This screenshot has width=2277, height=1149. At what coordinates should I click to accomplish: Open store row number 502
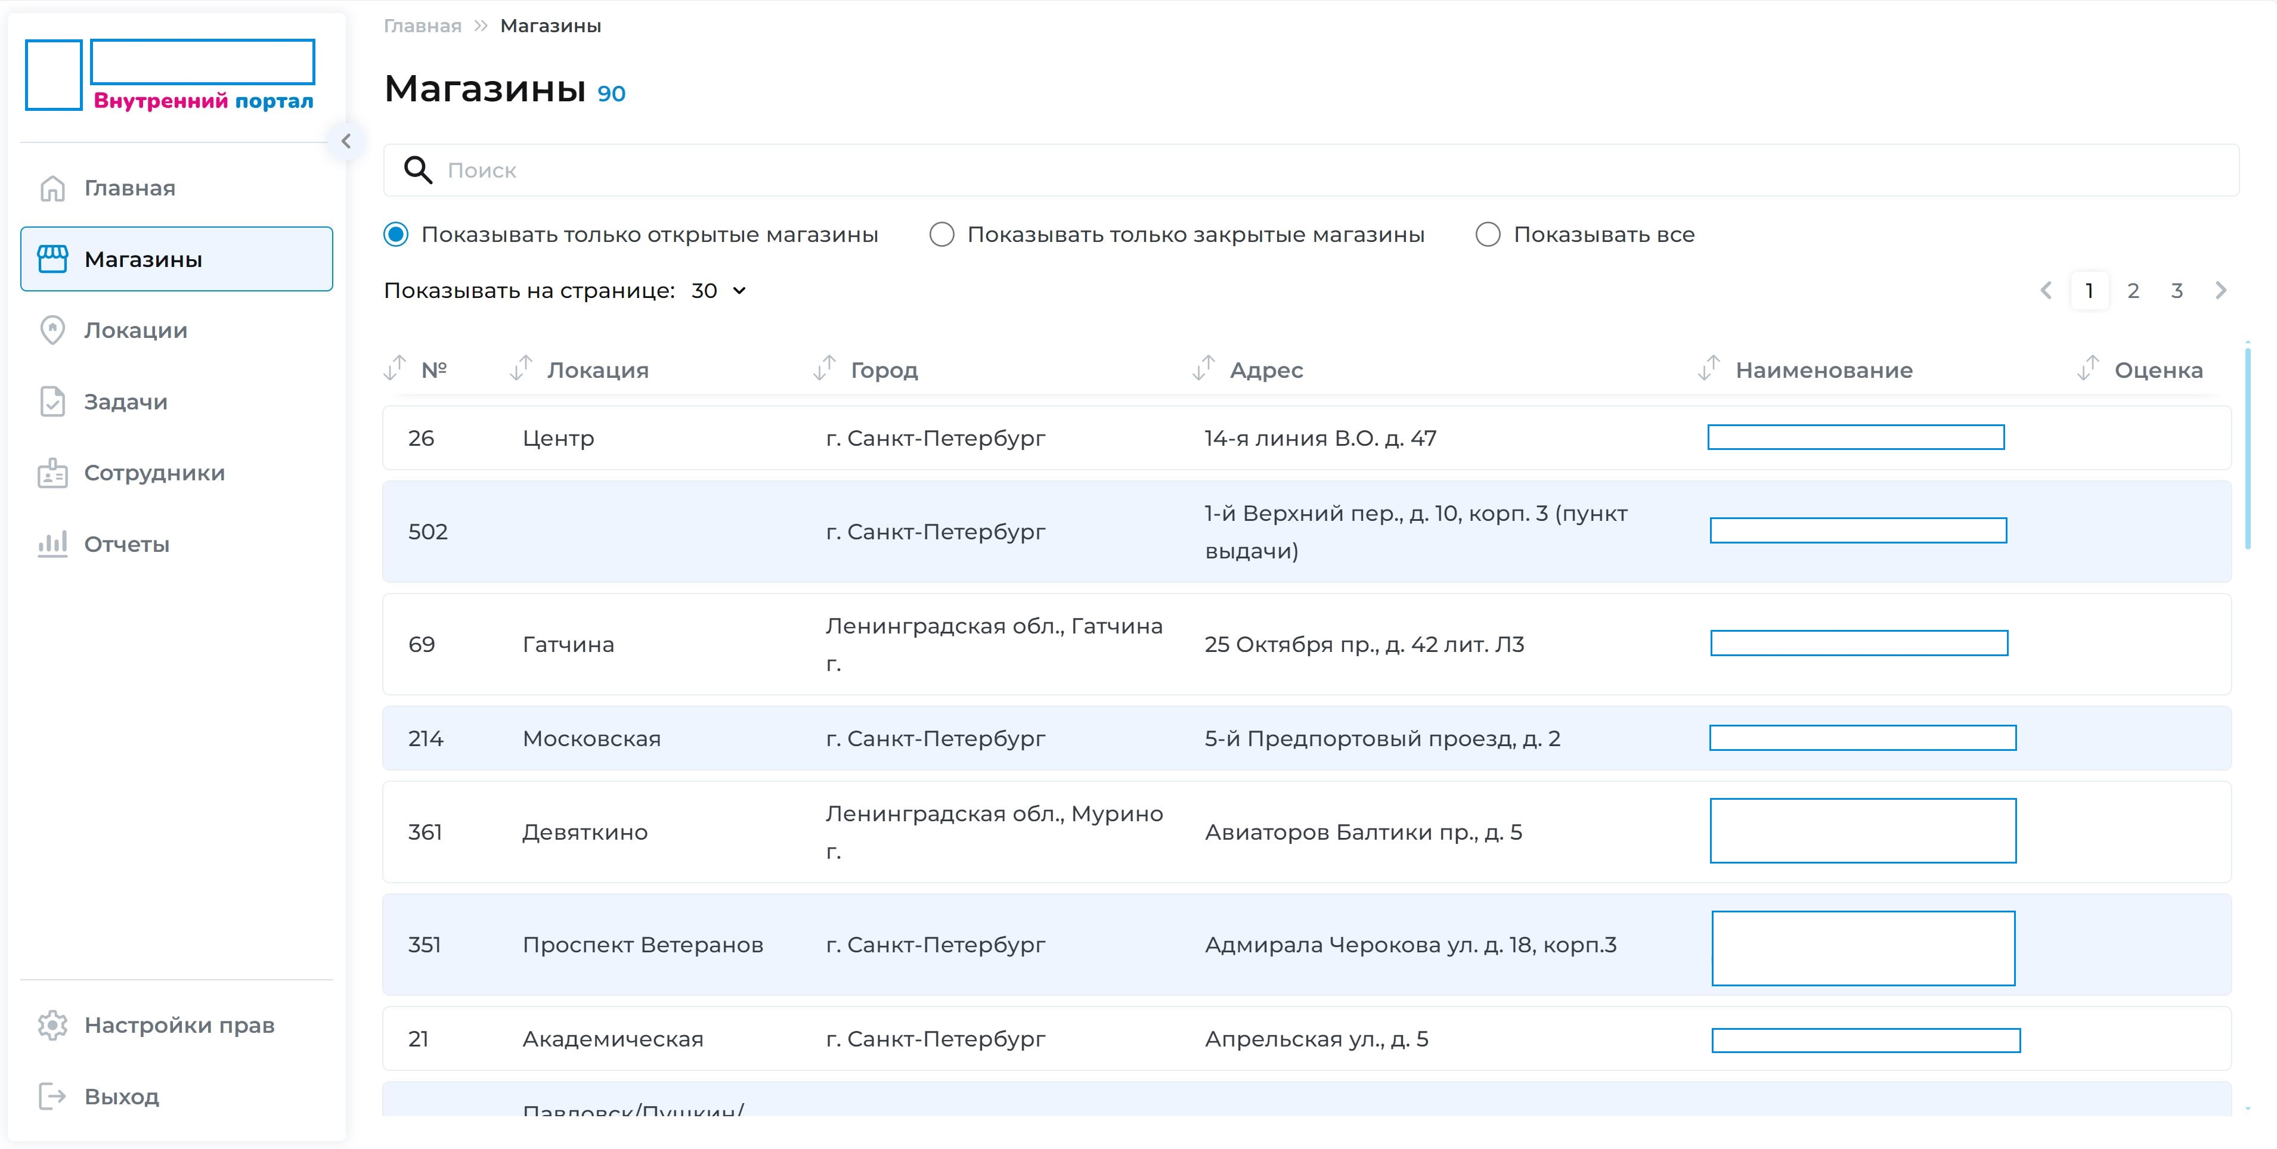coord(1306,531)
